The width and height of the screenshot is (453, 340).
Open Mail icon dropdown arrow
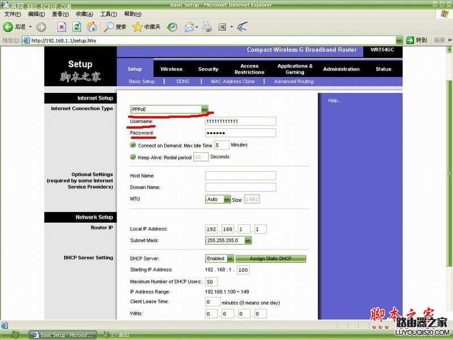click(196, 27)
